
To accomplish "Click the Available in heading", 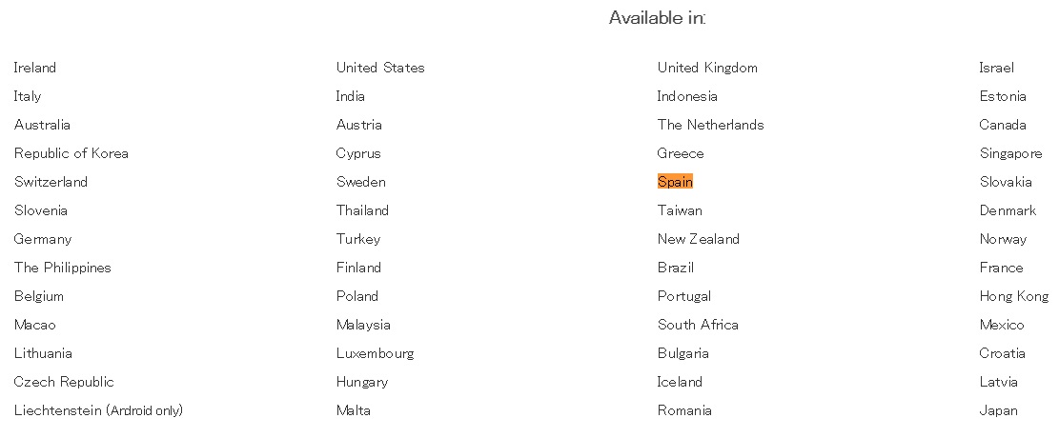I will click(x=657, y=18).
